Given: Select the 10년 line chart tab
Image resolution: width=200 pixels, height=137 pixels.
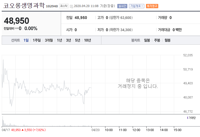Looking at the screenshot, I should 88,40.
